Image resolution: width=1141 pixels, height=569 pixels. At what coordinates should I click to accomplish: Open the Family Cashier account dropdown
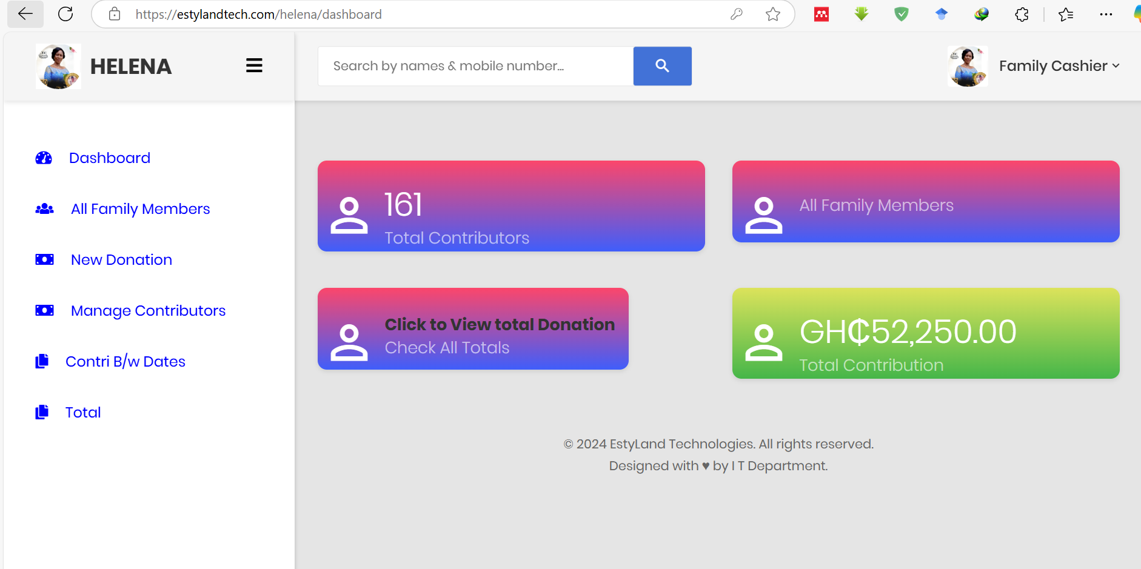[x=1059, y=65]
